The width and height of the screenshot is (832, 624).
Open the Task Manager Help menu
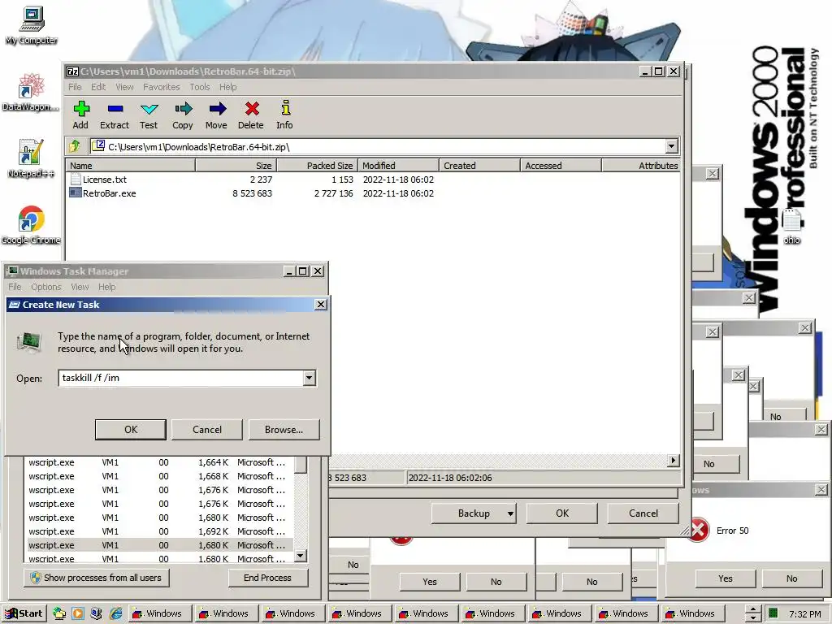pos(106,287)
